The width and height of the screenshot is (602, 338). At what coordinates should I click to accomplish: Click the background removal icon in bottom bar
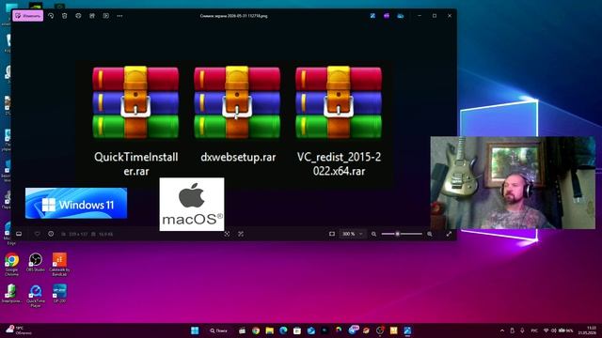(241, 234)
